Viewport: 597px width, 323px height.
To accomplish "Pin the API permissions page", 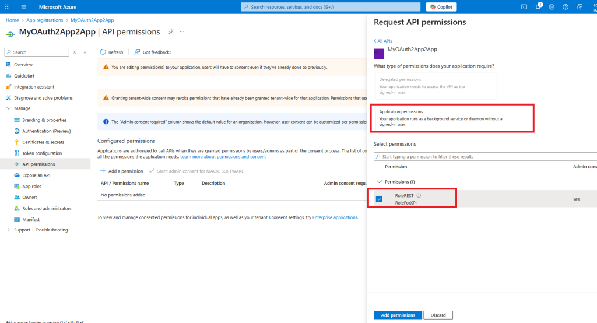I will (171, 31).
